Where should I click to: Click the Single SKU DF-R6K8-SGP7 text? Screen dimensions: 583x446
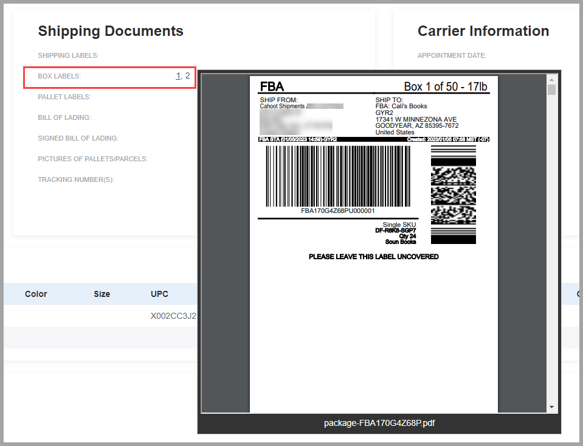[x=396, y=228]
